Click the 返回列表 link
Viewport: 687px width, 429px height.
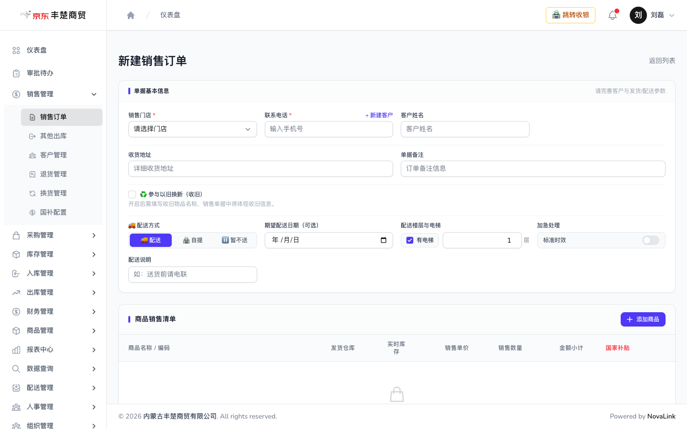tap(662, 61)
